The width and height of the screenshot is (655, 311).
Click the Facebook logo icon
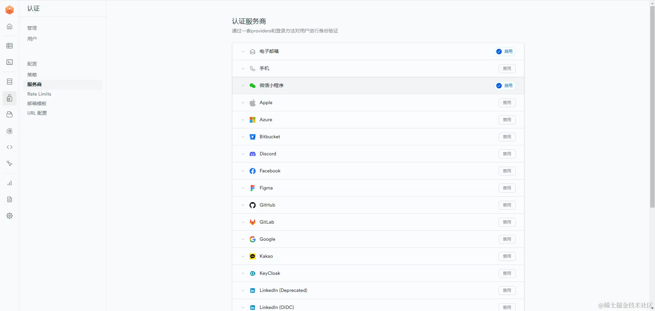click(253, 171)
